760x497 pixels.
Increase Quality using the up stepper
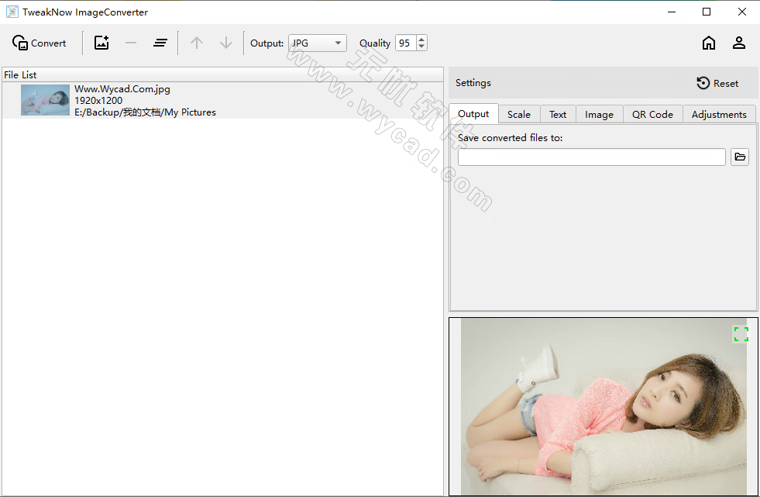421,39
